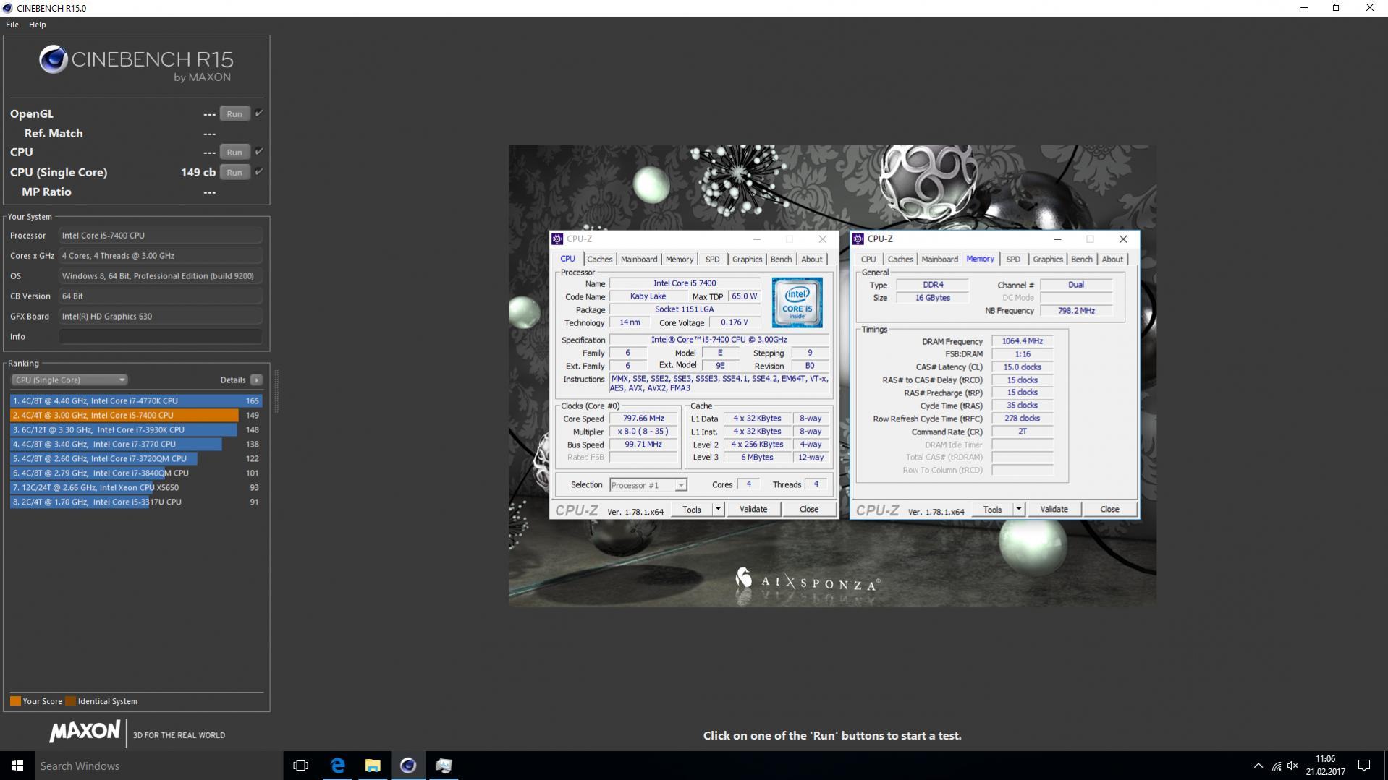The width and height of the screenshot is (1388, 780).
Task: Open Mainboard tab in right CPU-Z window
Action: tap(940, 260)
